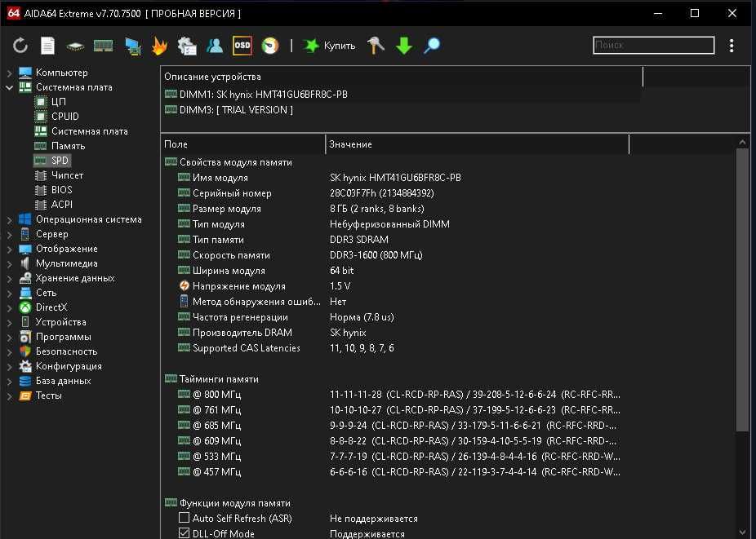Open the network computers toolbar icon
This screenshot has width=756, height=539.
pyautogui.click(x=132, y=46)
